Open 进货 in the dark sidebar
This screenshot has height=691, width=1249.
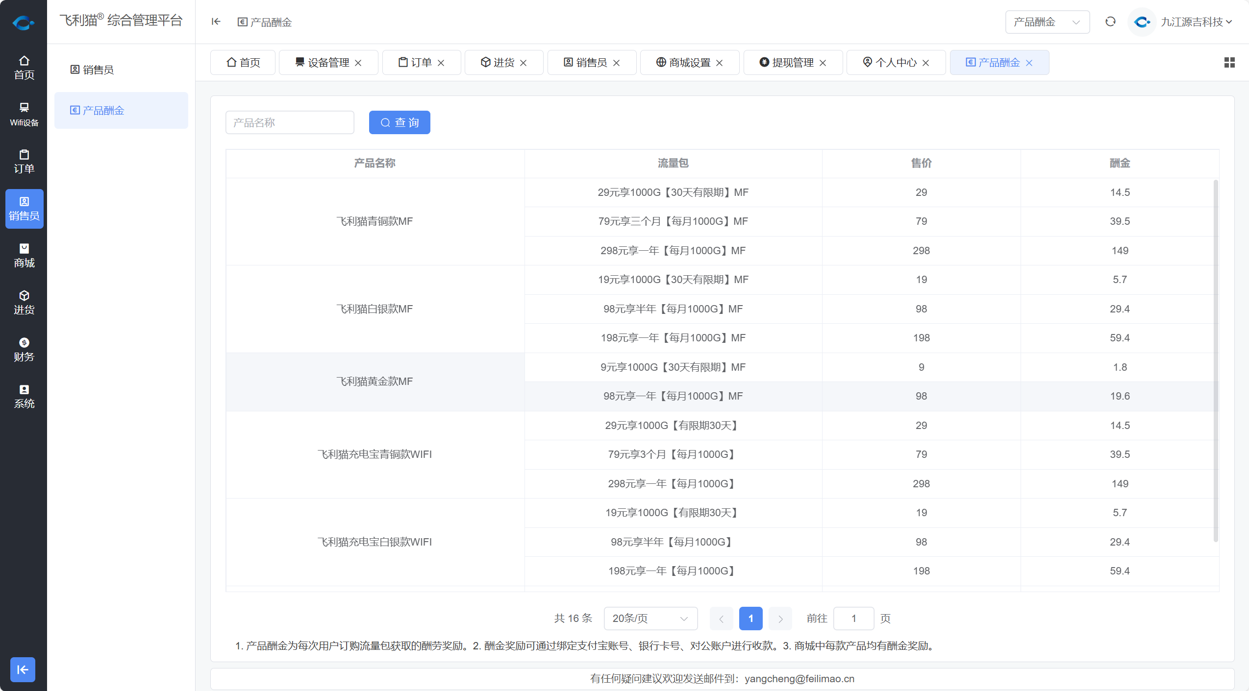point(24,303)
